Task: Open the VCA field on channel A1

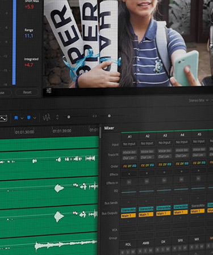Action: 128,229
